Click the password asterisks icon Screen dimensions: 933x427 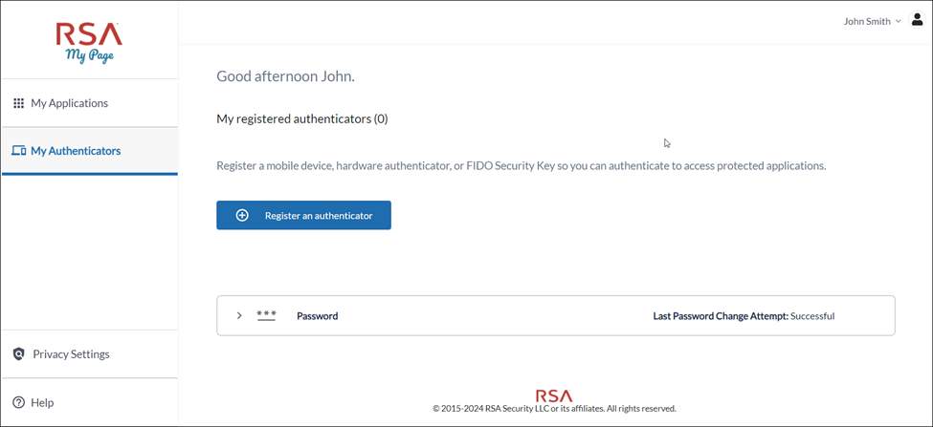pyautogui.click(x=267, y=315)
